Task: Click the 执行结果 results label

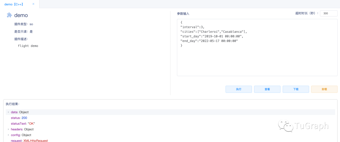Action: 13,104
